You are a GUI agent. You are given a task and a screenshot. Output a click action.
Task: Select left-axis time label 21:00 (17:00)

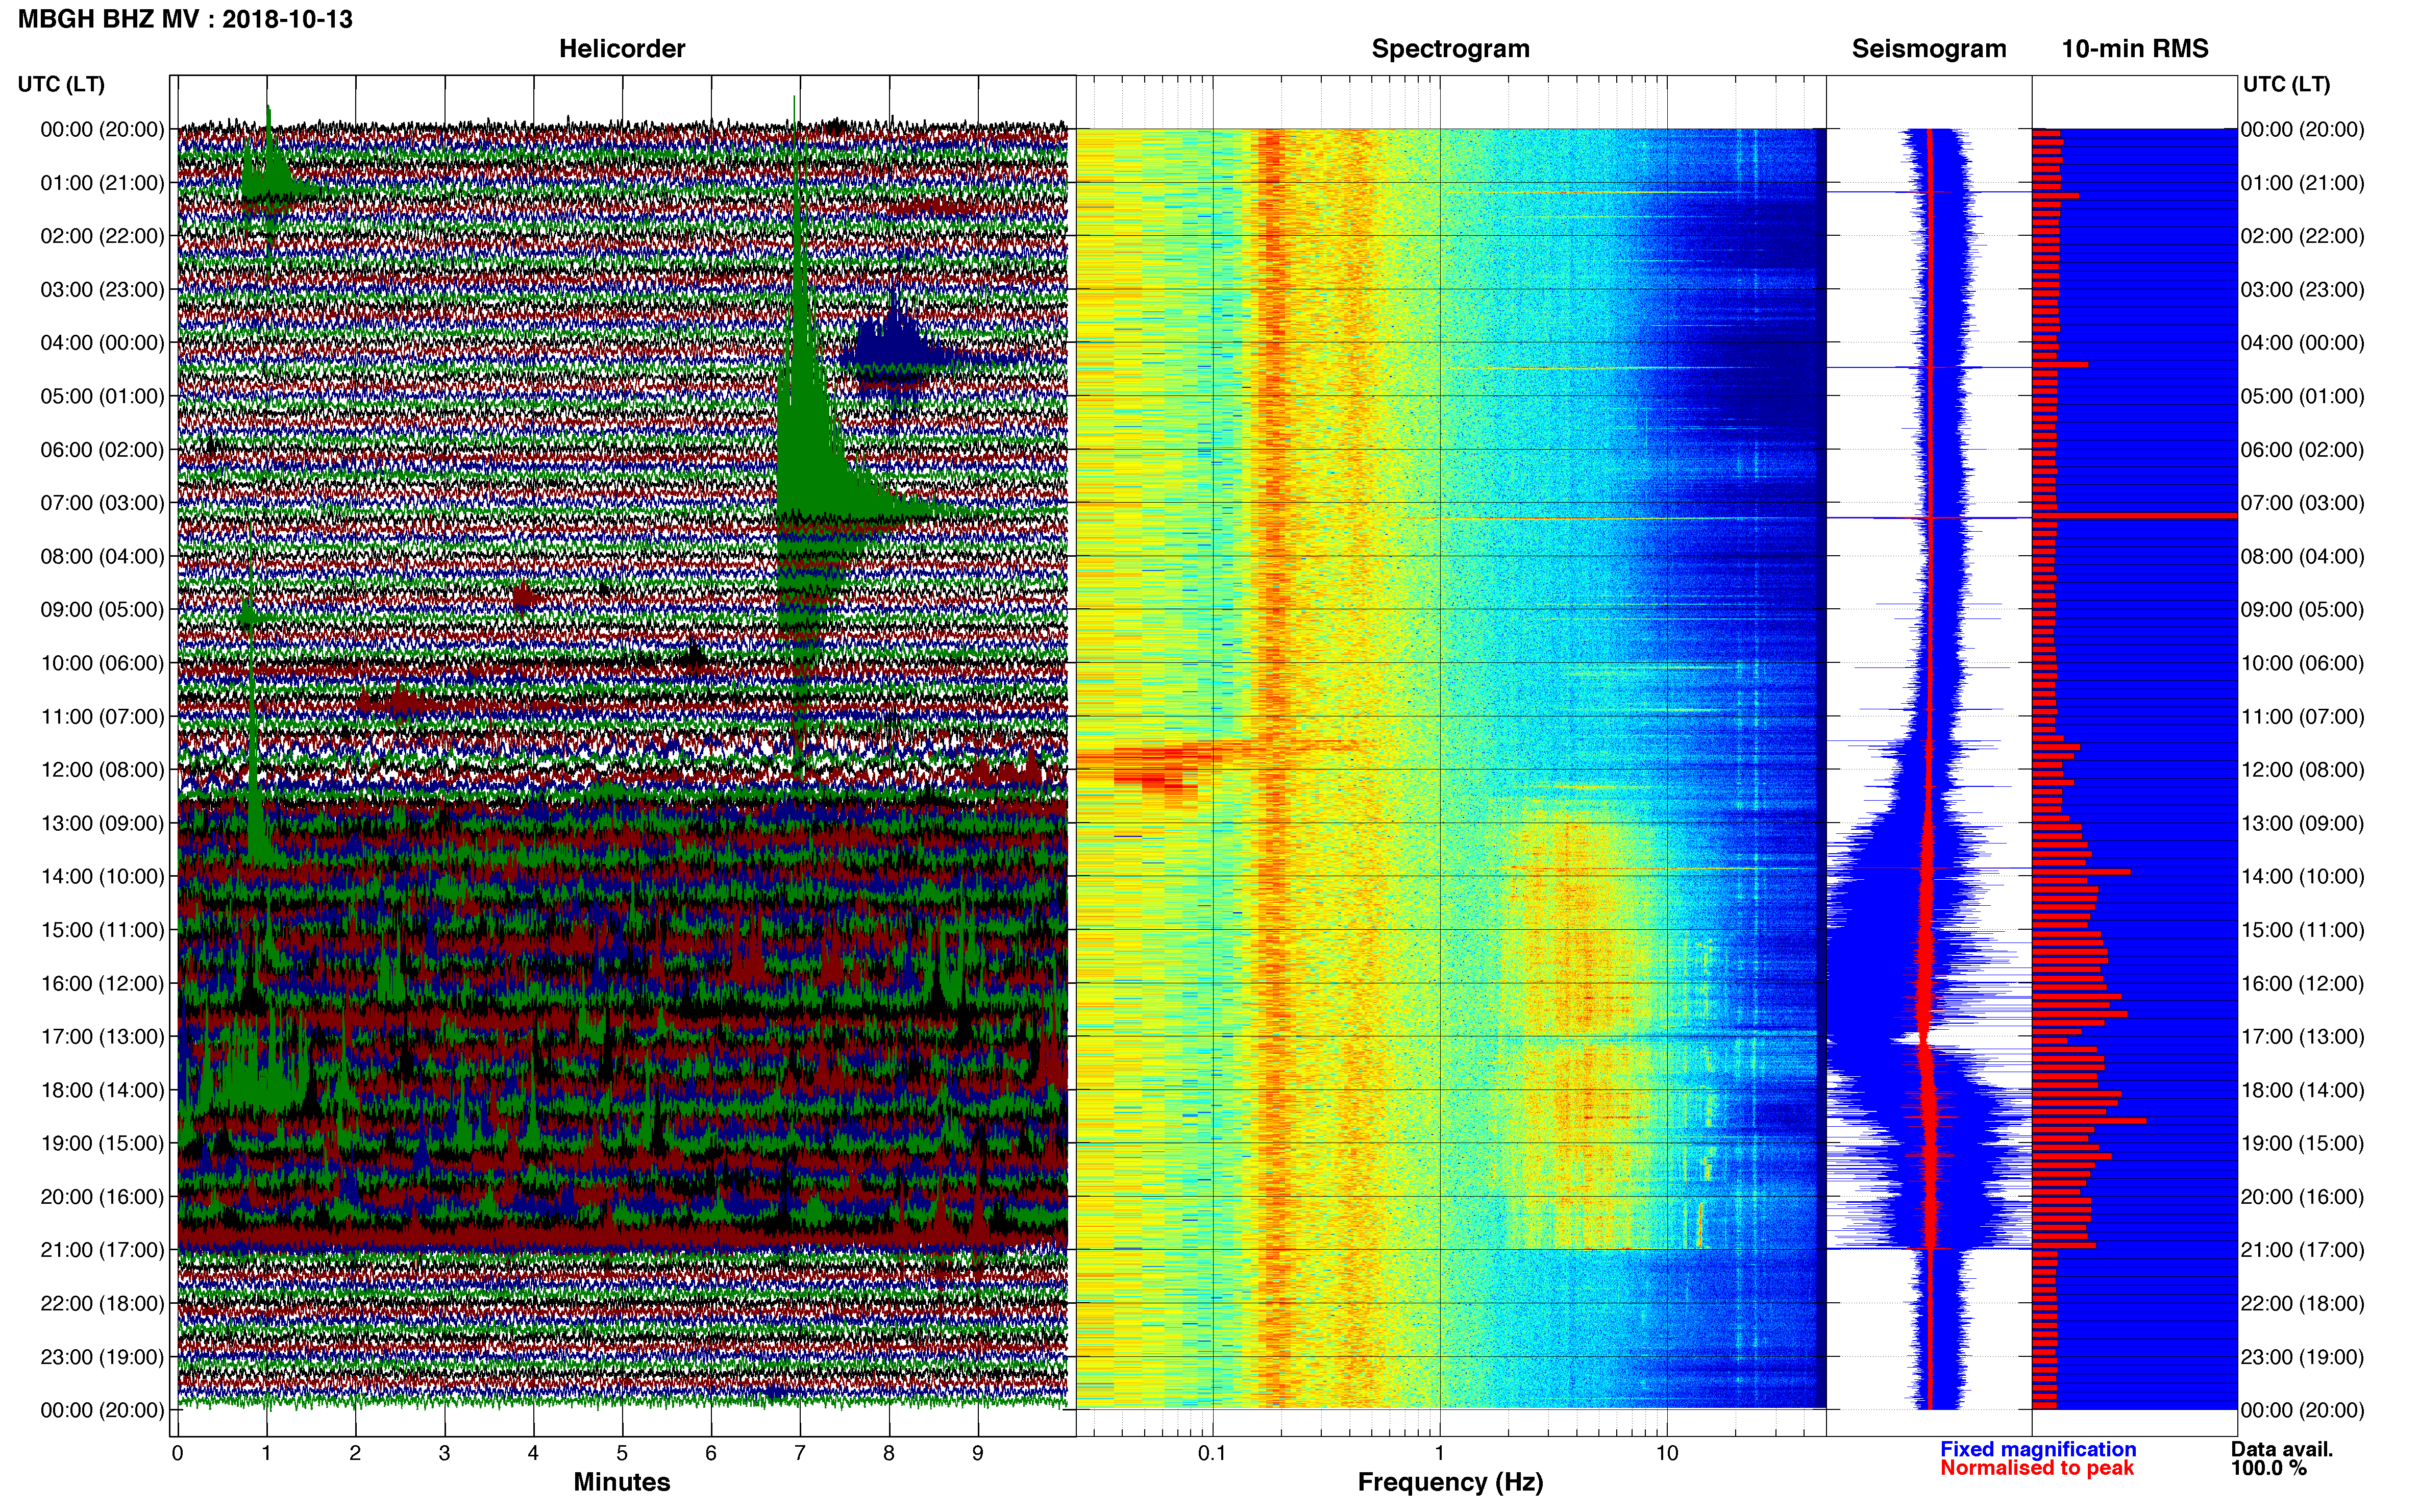(102, 1250)
